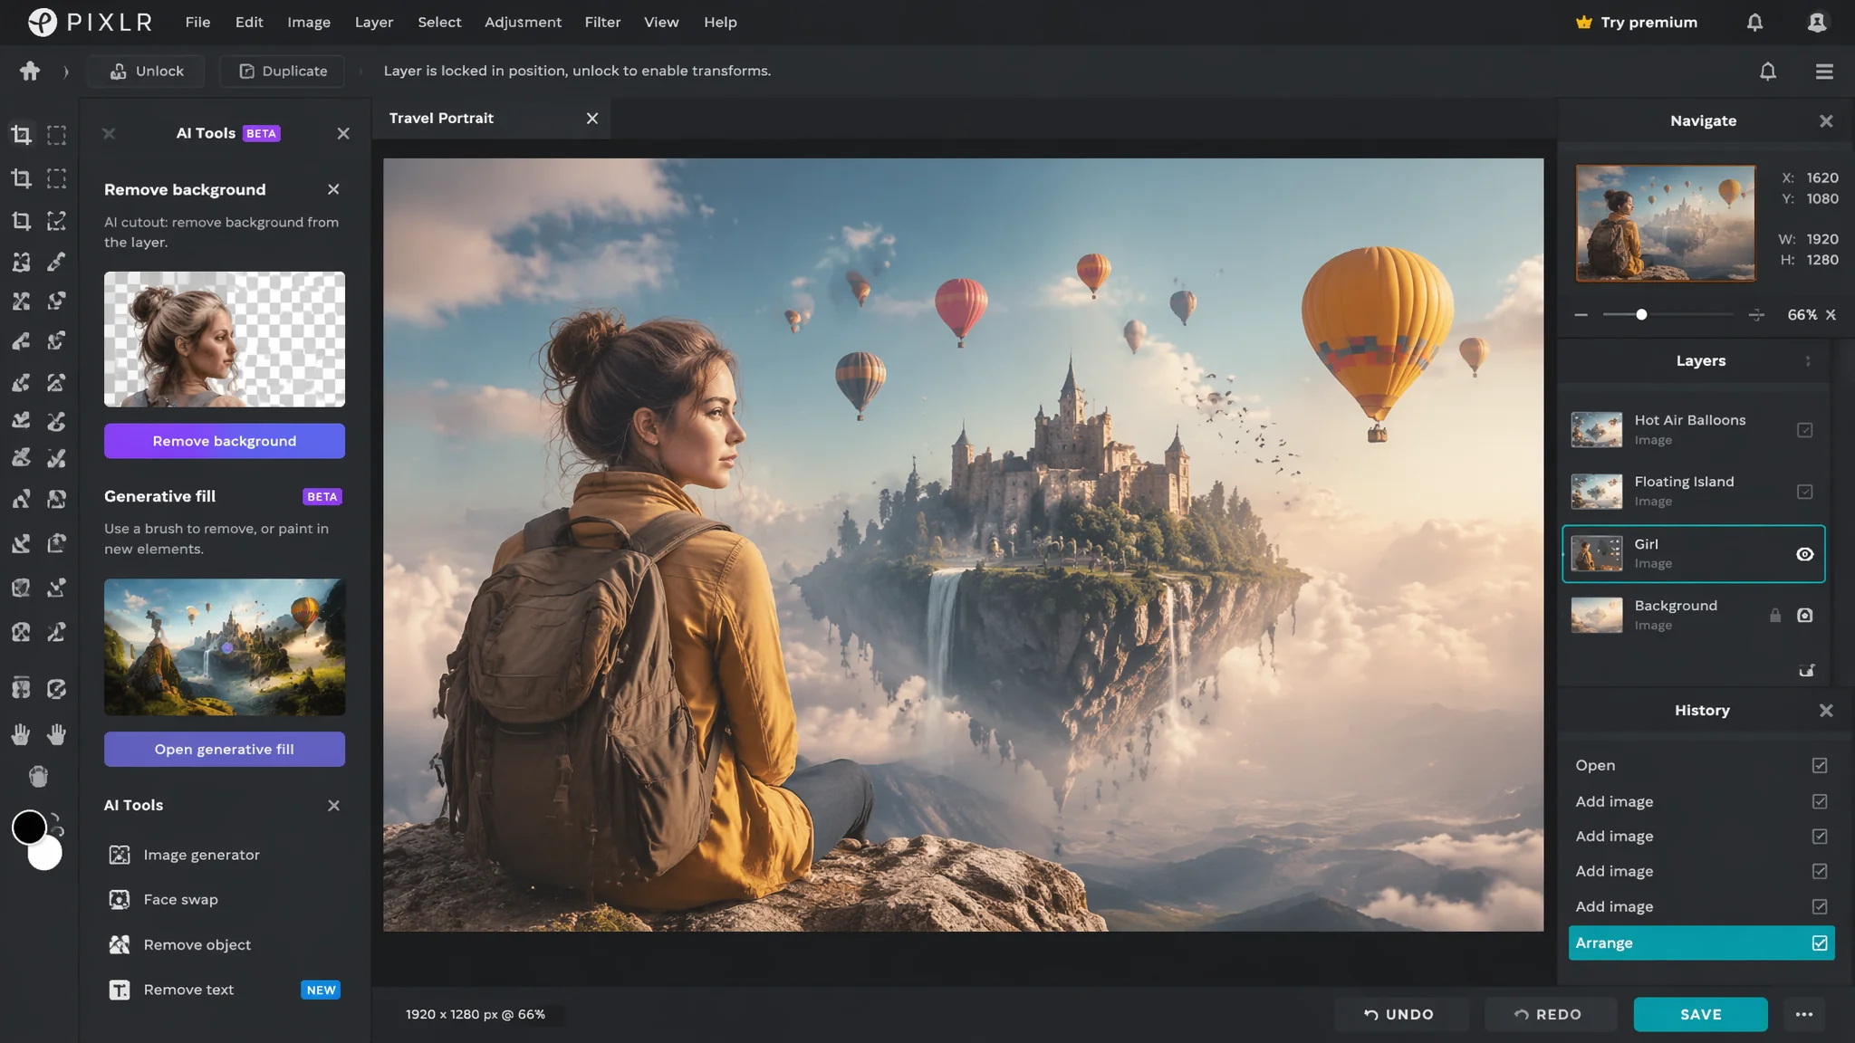Click the lock icon on Background layer
Screen dimensions: 1855x1043
1775,616
